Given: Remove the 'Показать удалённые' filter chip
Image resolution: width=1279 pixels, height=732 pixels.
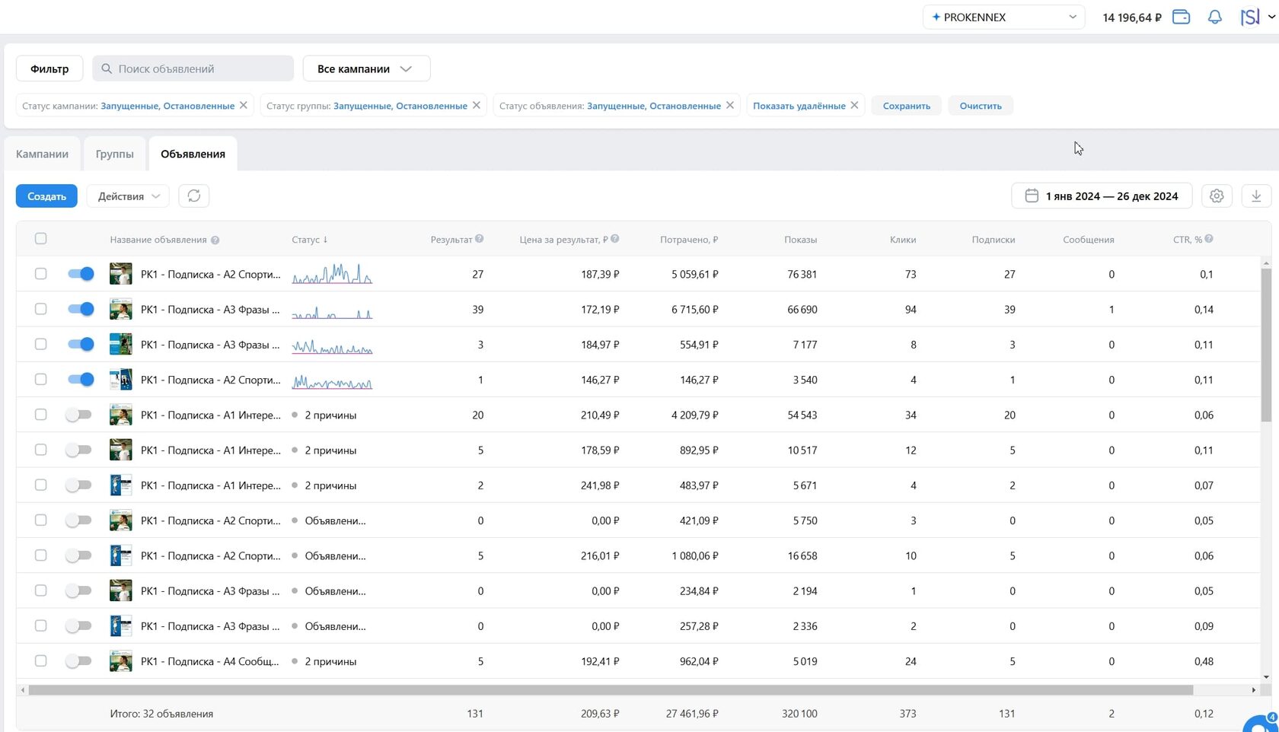Looking at the screenshot, I should point(854,106).
